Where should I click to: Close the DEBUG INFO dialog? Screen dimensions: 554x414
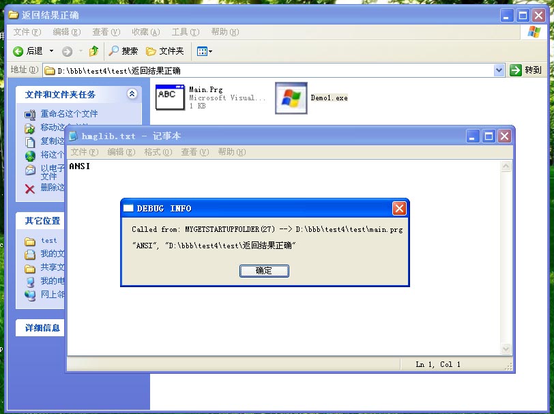(x=399, y=208)
